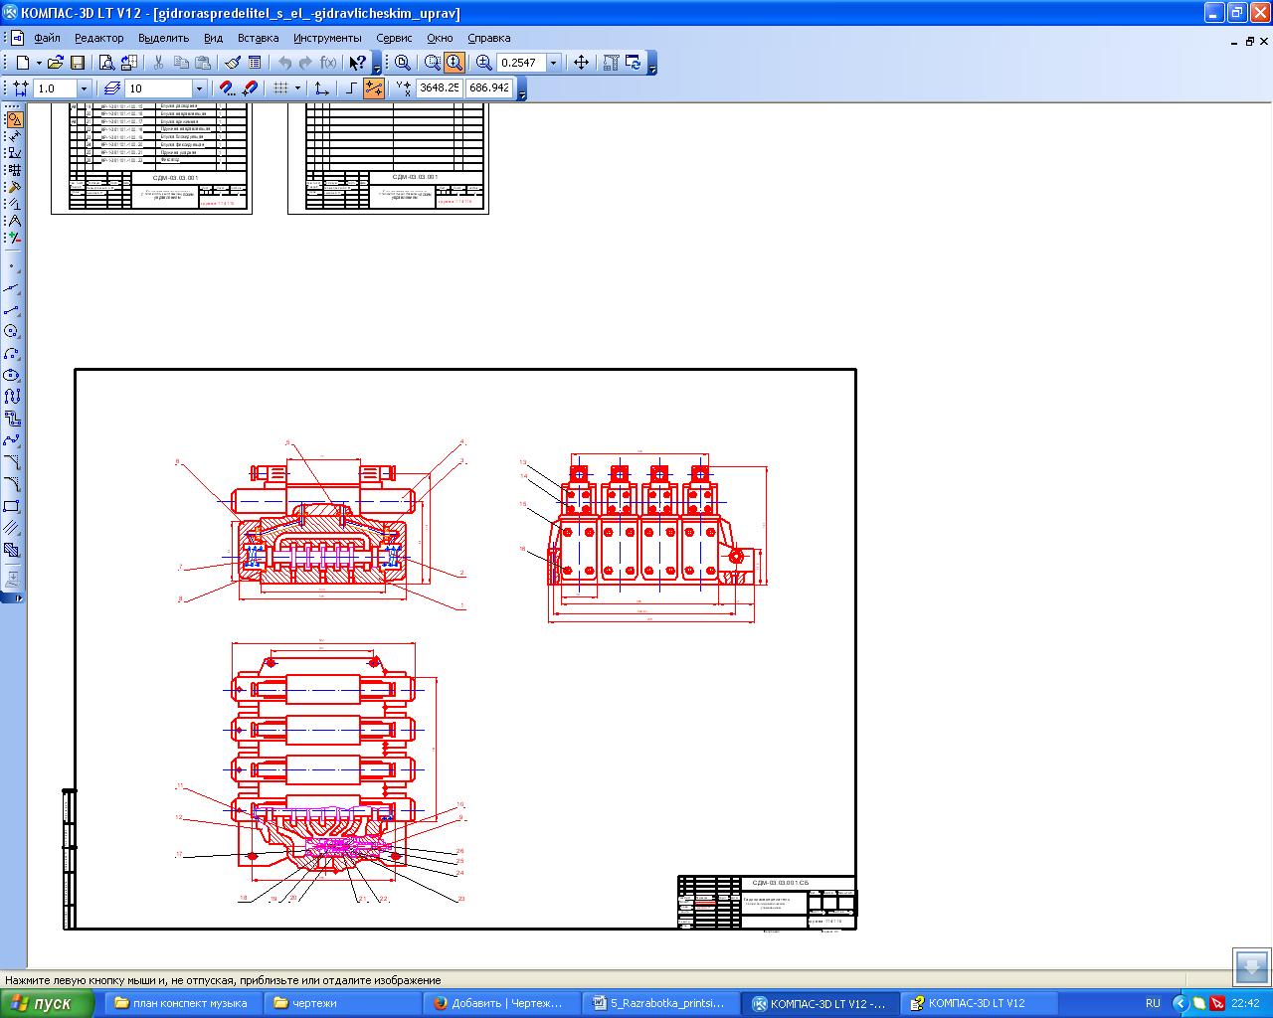Open the Редактор menu
1273x1018 pixels.
[99, 38]
